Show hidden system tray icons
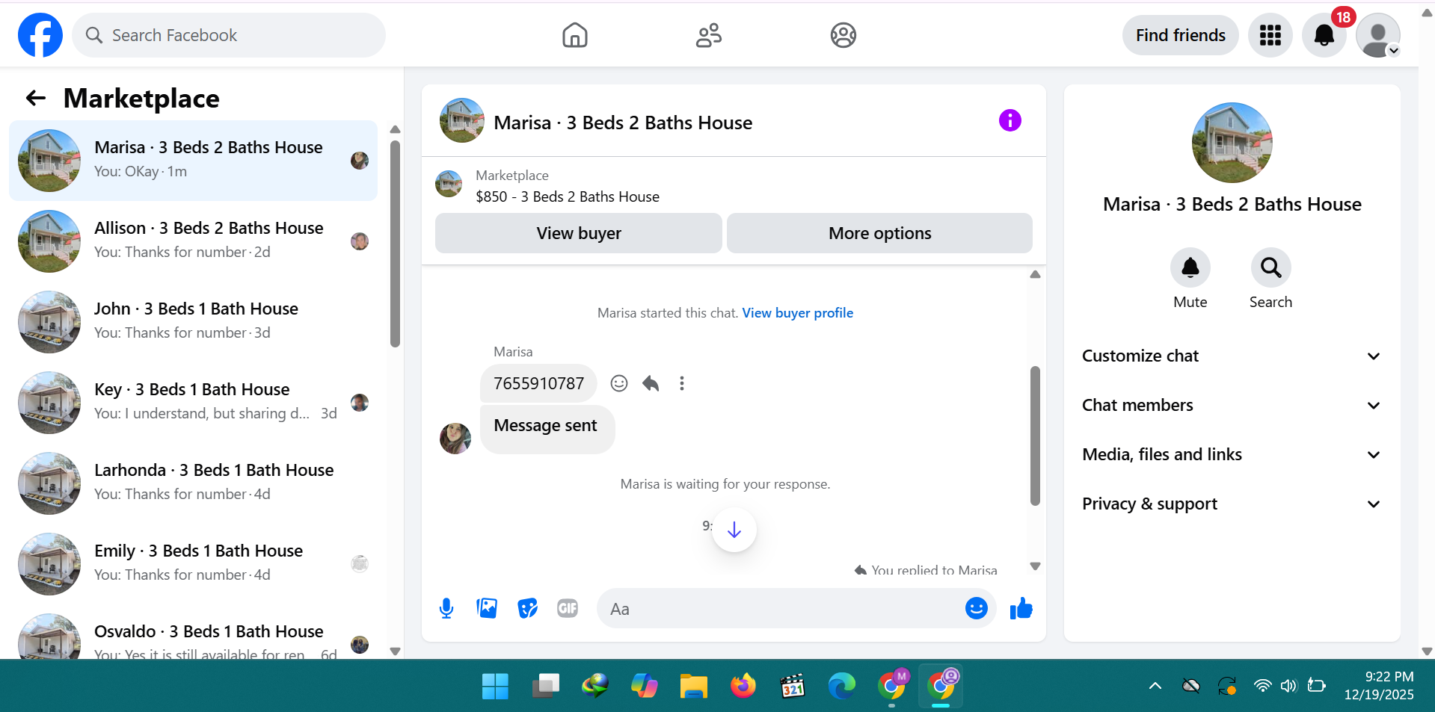Image resolution: width=1435 pixels, height=712 pixels. 1155,686
